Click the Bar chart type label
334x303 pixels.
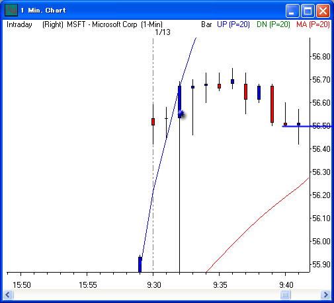click(x=206, y=24)
